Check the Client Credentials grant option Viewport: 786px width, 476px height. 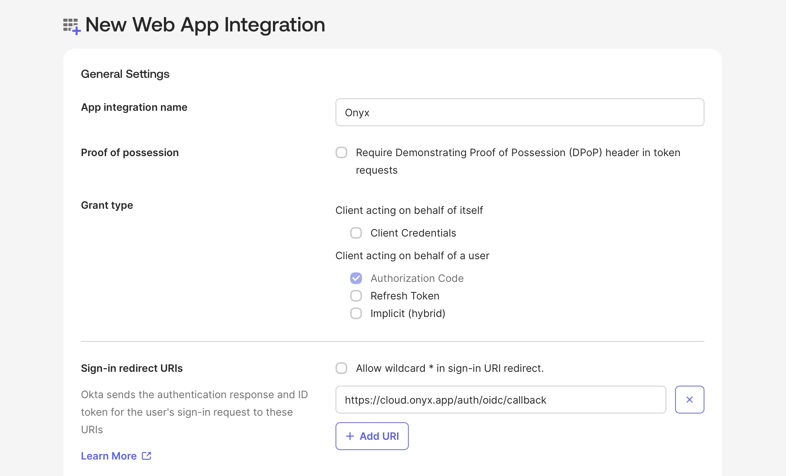[x=355, y=233]
